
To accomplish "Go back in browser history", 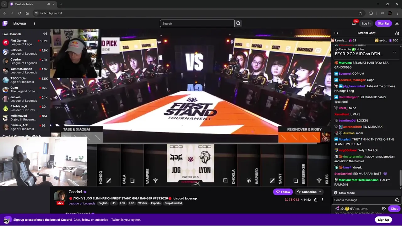I will (x=5, y=13).
